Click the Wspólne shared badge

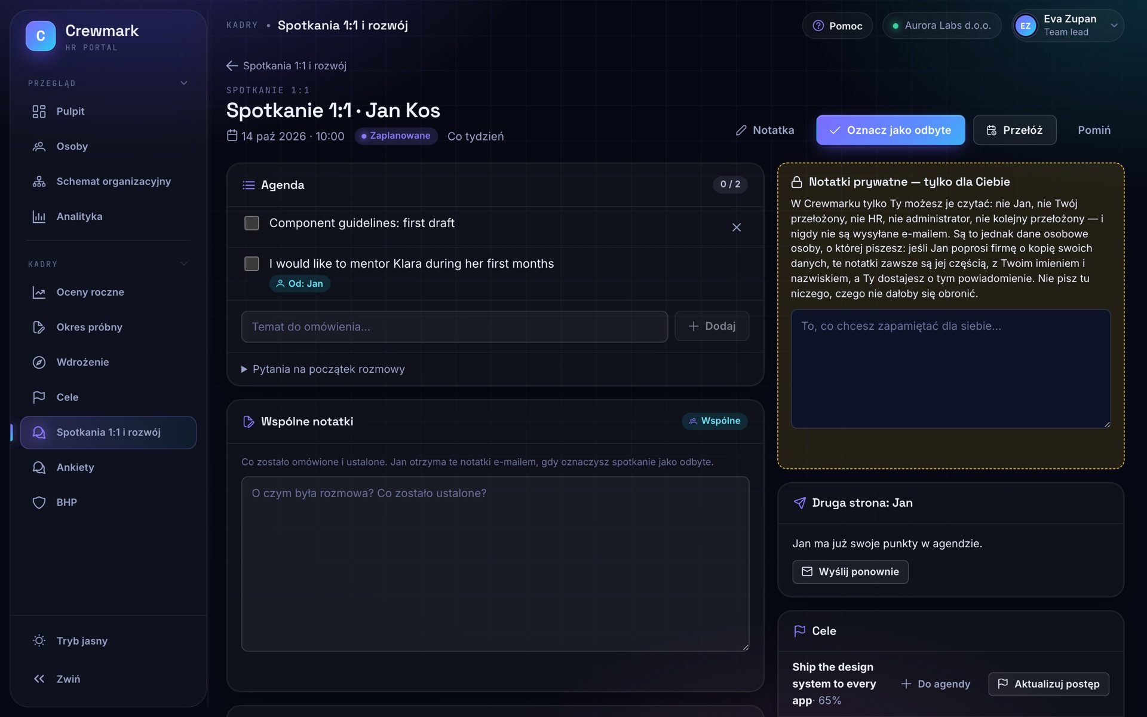tap(714, 421)
